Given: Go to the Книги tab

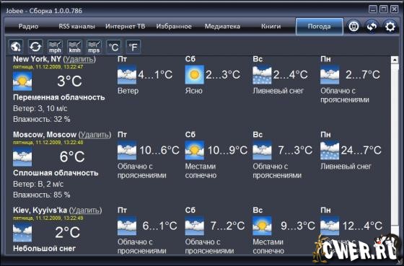Looking at the screenshot, I should [271, 26].
